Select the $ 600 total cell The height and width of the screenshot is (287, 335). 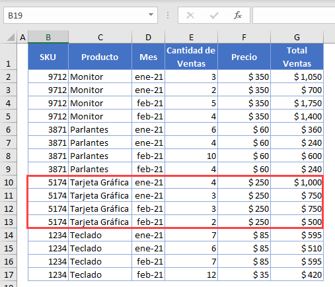click(297, 156)
